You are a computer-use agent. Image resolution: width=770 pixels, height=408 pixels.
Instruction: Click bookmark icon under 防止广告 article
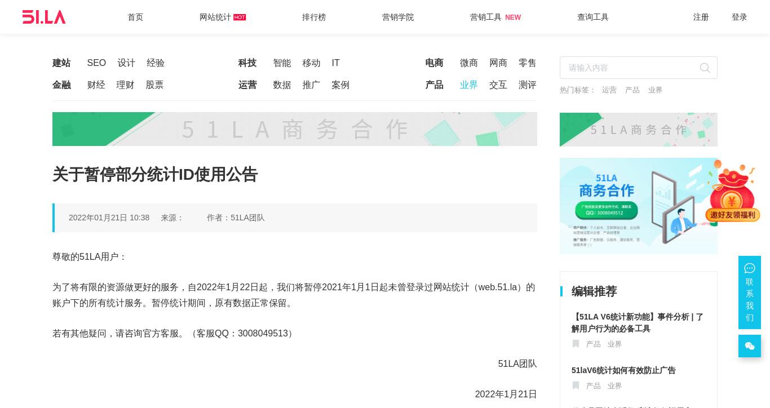click(576, 385)
